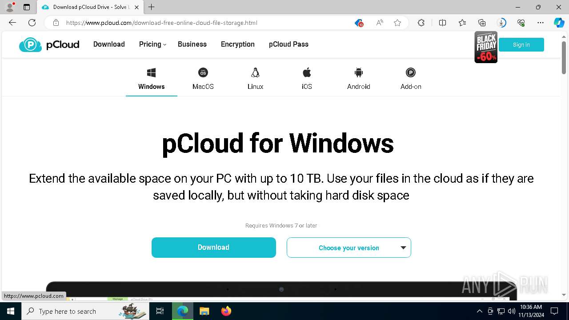Open the notifications center icon

[554, 311]
